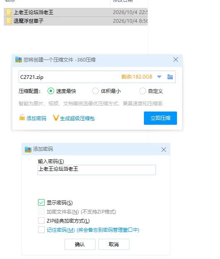Click the 360压缩 icon in the compress dialog title

point(19,59)
